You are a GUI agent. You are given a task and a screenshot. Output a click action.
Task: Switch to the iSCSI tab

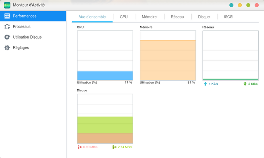tap(229, 17)
